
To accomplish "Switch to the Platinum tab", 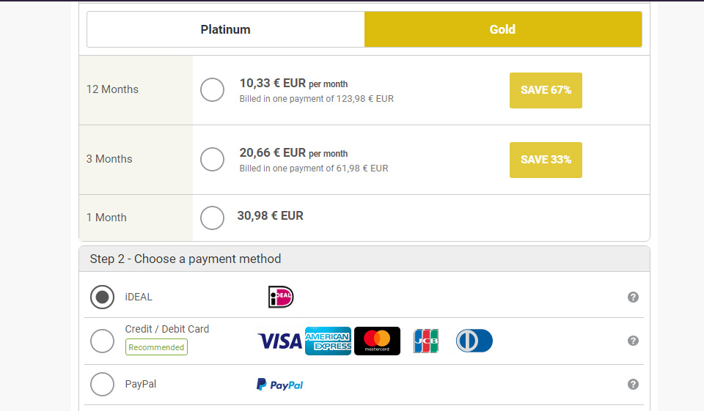I will pyautogui.click(x=226, y=29).
